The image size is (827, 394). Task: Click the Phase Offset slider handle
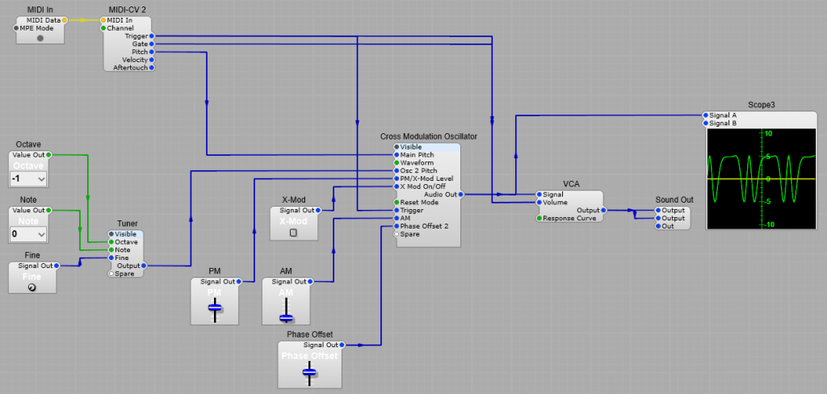coord(309,371)
